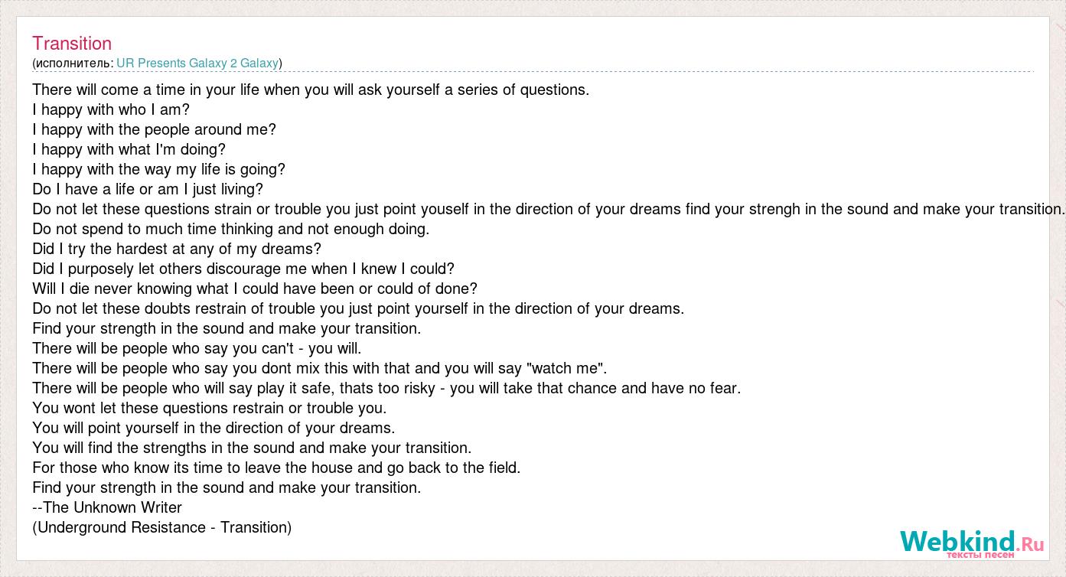Click the '(Underground Resistance - Transition)' line
1066x577 pixels.
point(162,527)
